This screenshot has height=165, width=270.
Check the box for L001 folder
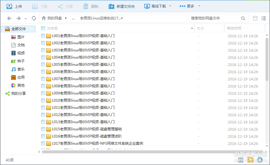click(43, 36)
